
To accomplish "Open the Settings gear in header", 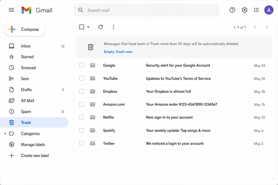I will (245, 10).
